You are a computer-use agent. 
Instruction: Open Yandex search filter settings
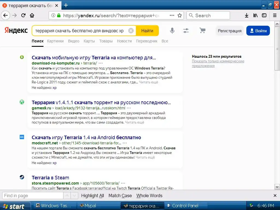[x=186, y=31]
